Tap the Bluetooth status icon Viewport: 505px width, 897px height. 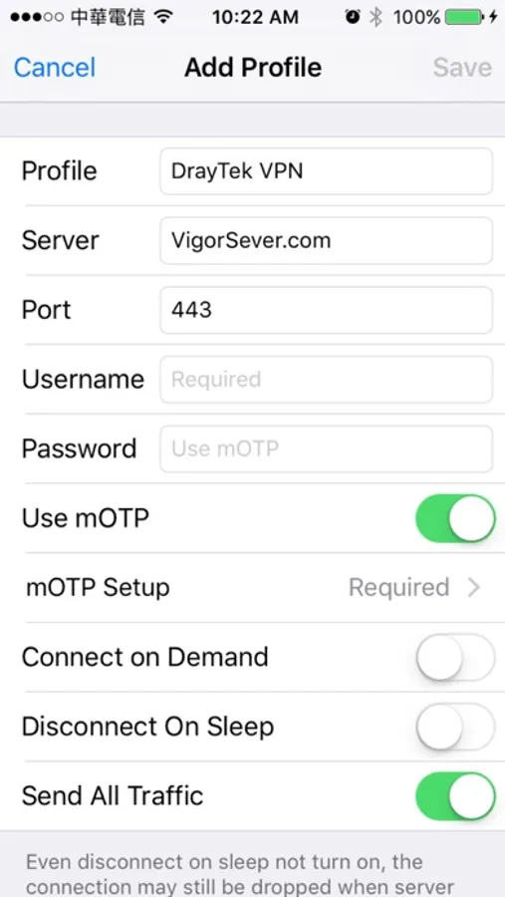pos(376,17)
